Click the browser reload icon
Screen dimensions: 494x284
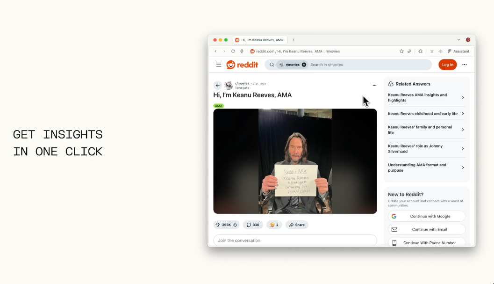point(233,51)
